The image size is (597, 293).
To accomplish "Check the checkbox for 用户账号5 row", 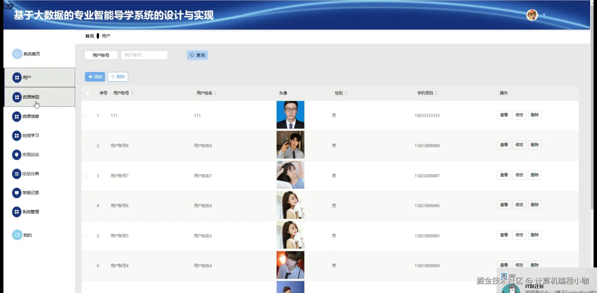I will pyautogui.click(x=85, y=236).
